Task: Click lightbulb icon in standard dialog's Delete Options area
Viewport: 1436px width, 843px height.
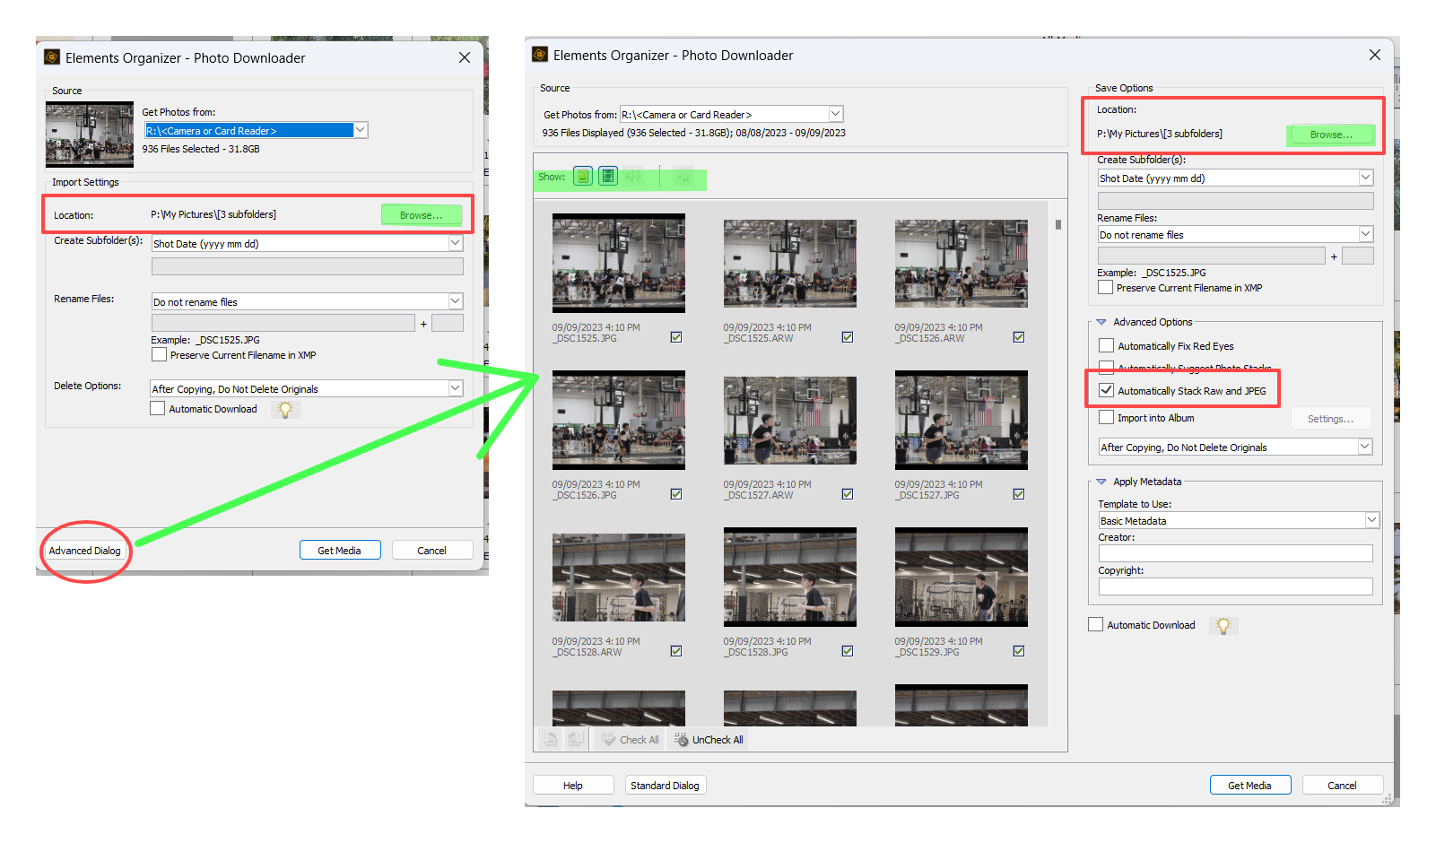Action: pos(285,409)
